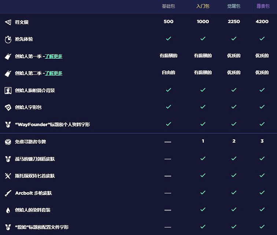Screen dimensions: 277x235
Task: Select the 尊贵包 column header
Action: (262, 6)
